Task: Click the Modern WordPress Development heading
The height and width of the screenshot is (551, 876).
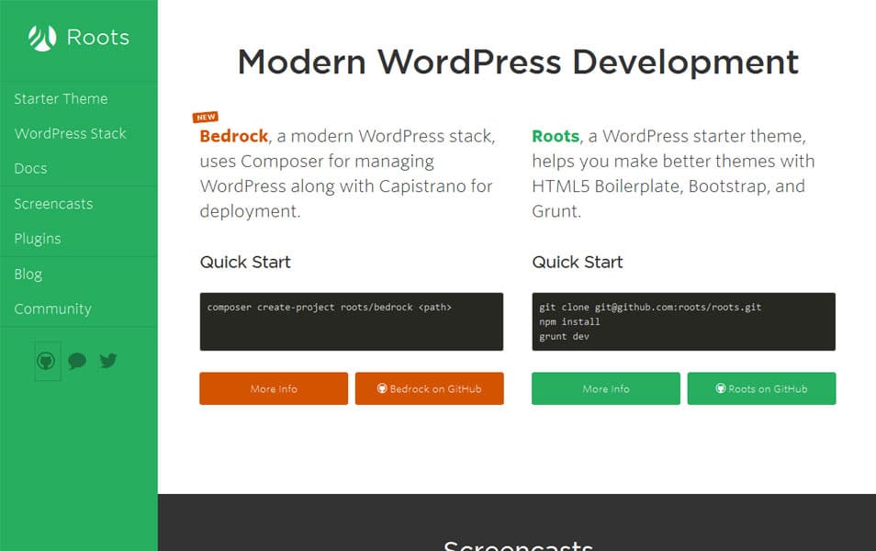Action: 518,62
